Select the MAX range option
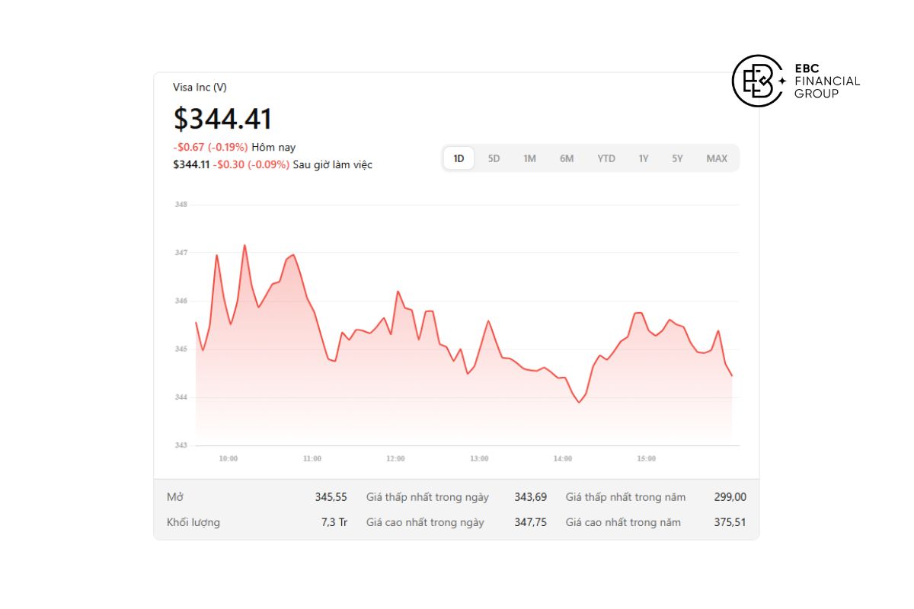Image resolution: width=914 pixels, height=609 pixels. (x=717, y=158)
